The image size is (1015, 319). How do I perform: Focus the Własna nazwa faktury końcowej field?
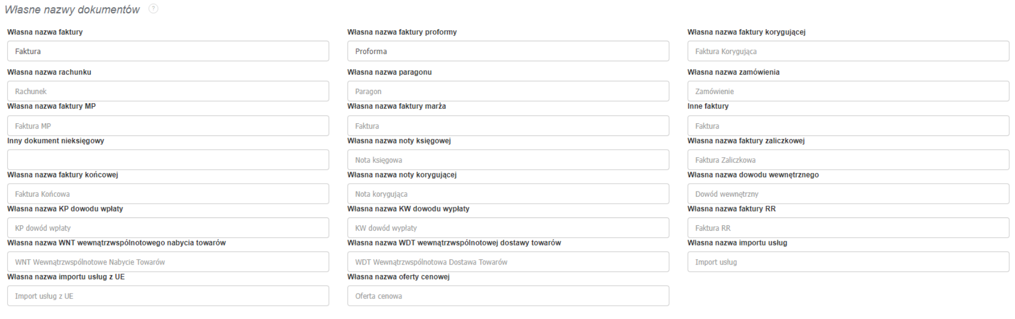(x=168, y=194)
